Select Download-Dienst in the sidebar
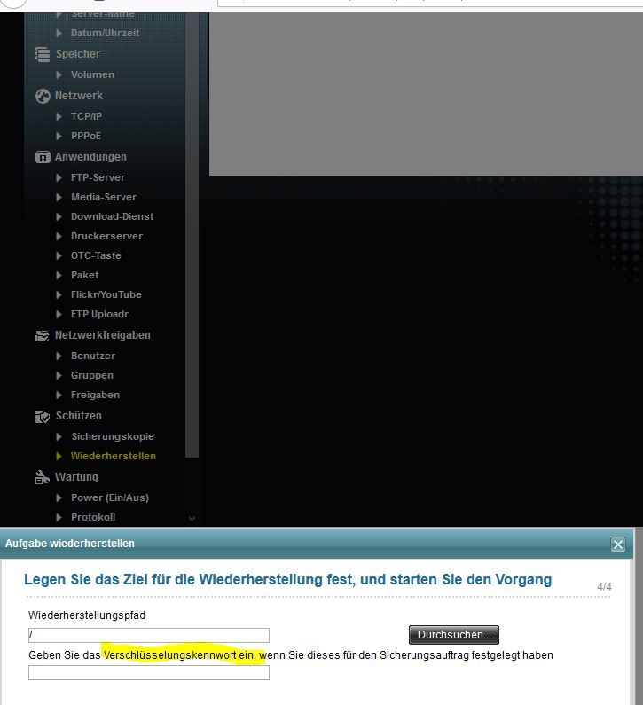Screen dimensions: 643x705 tap(112, 216)
